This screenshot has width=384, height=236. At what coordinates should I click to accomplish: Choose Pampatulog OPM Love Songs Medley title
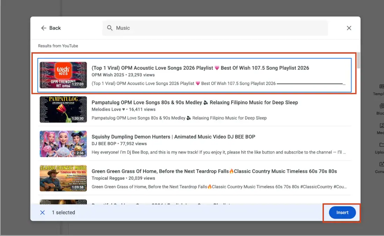(x=195, y=102)
